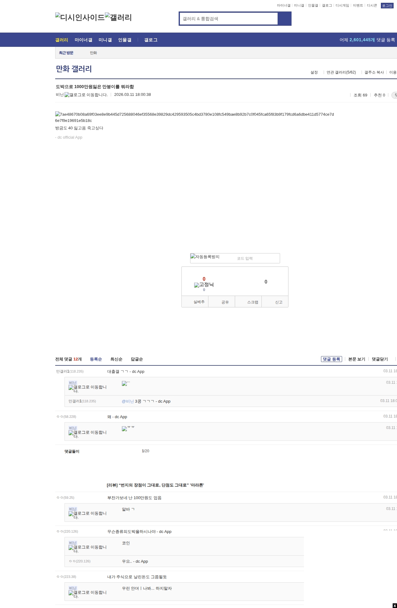Viewport: 397px width, 608px height.
Task: Open gallery 설정 dropdown
Action: (x=314, y=72)
